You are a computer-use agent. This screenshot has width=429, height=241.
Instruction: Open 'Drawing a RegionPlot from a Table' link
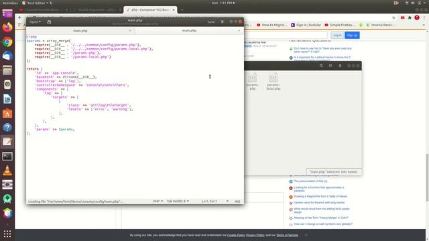[x=320, y=196]
